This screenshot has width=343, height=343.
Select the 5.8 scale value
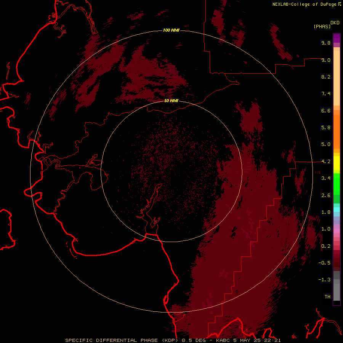pos(326,128)
